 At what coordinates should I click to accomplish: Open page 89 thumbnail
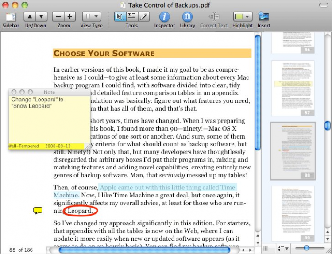pos(293,214)
